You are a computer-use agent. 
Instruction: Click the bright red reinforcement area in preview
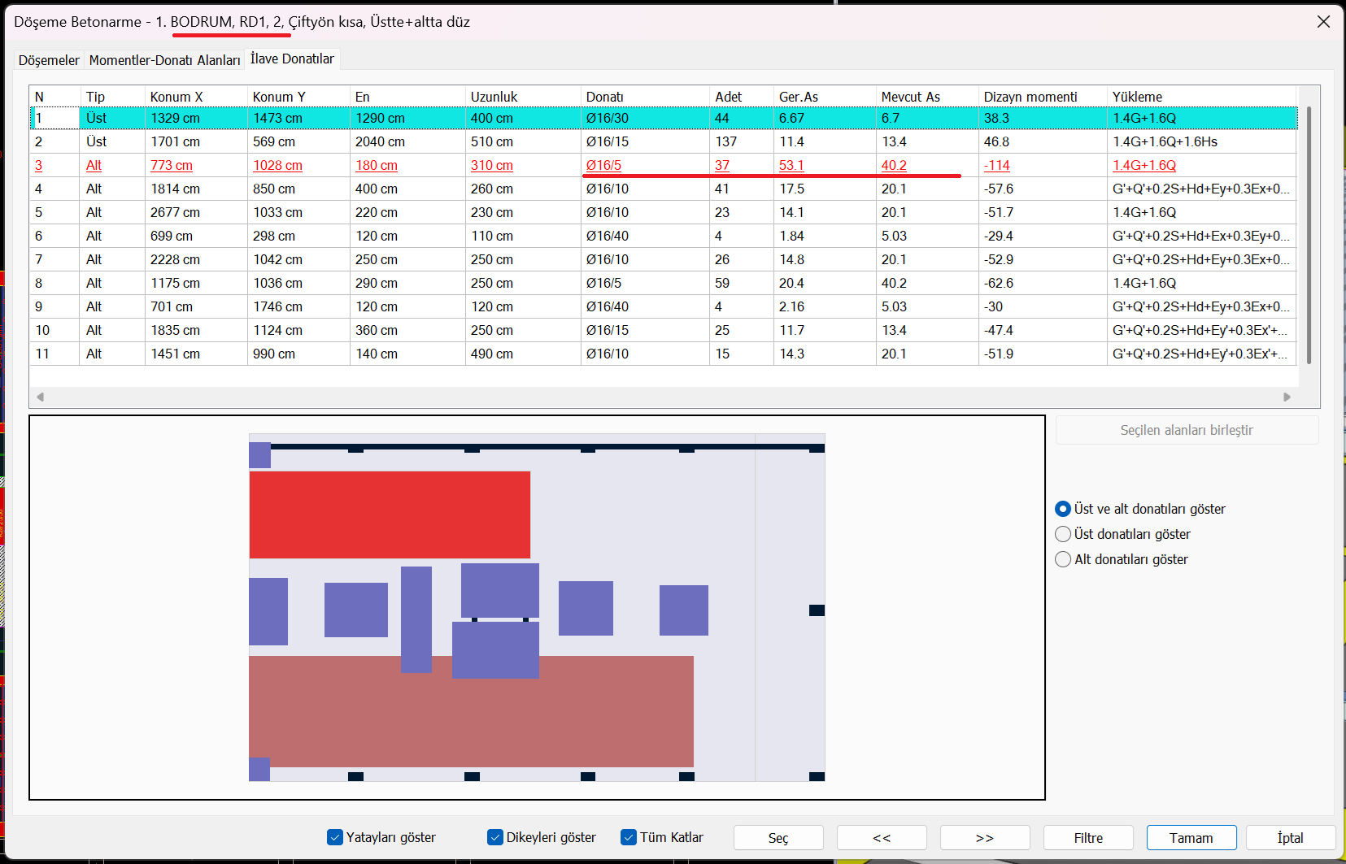pyautogui.click(x=390, y=514)
